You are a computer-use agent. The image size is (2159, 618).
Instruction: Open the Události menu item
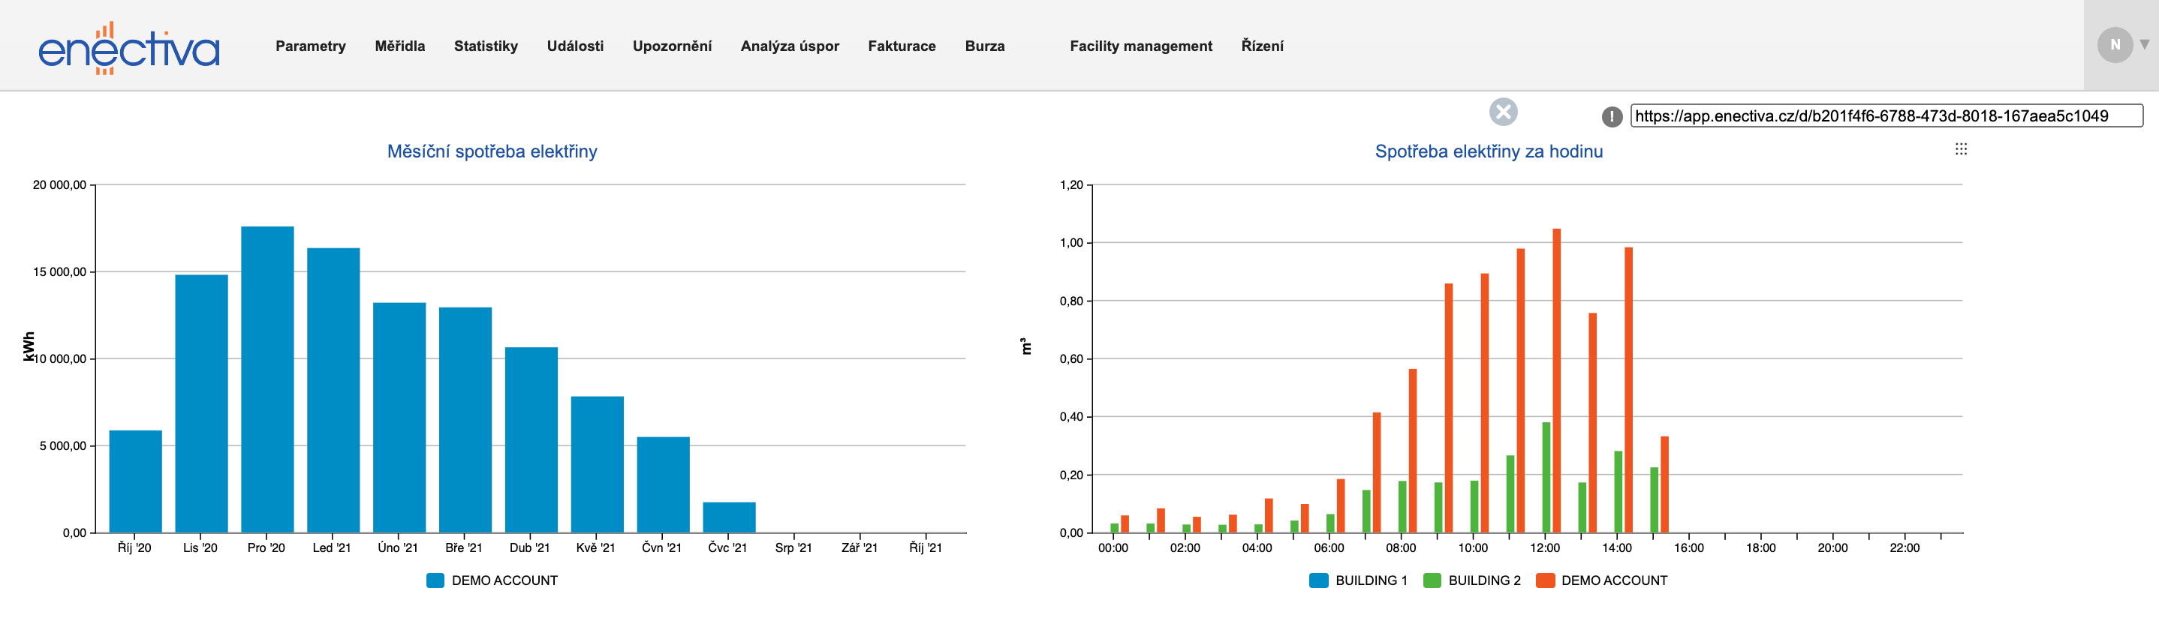pyautogui.click(x=575, y=46)
